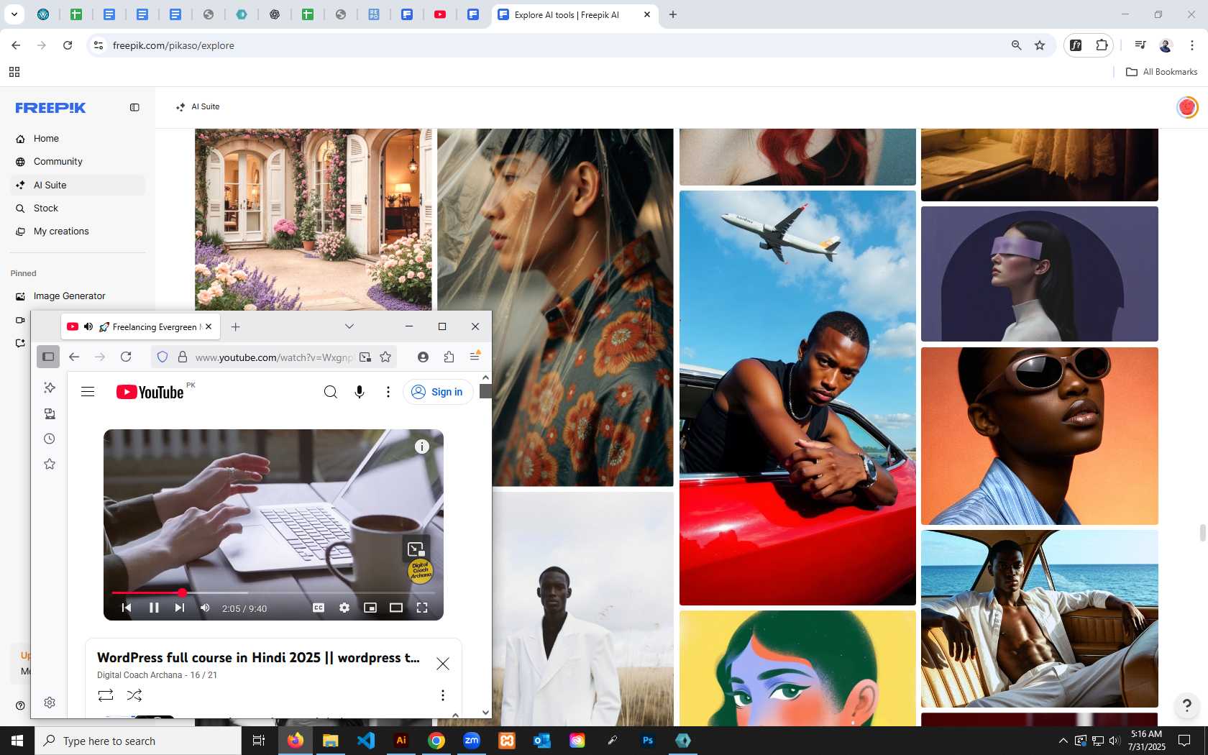Screen dimensions: 1208x755
Task: Open Home in Freepik sidebar
Action: click(x=46, y=139)
